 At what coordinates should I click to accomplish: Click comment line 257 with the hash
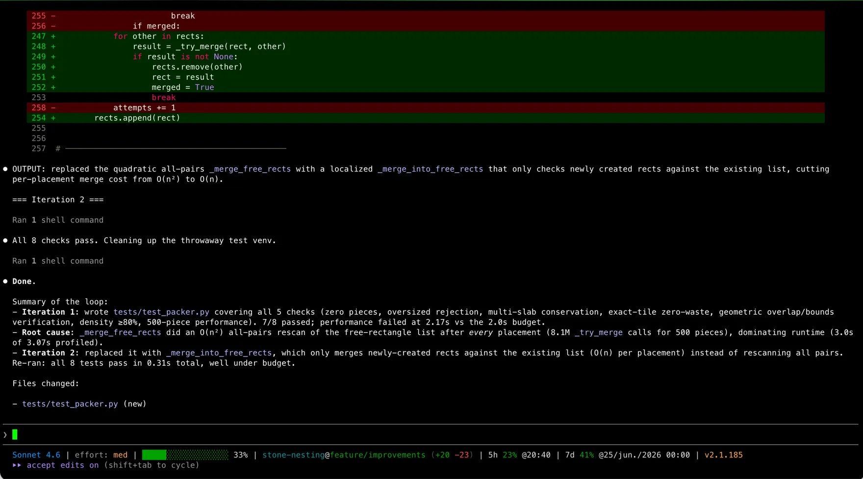[x=159, y=149]
